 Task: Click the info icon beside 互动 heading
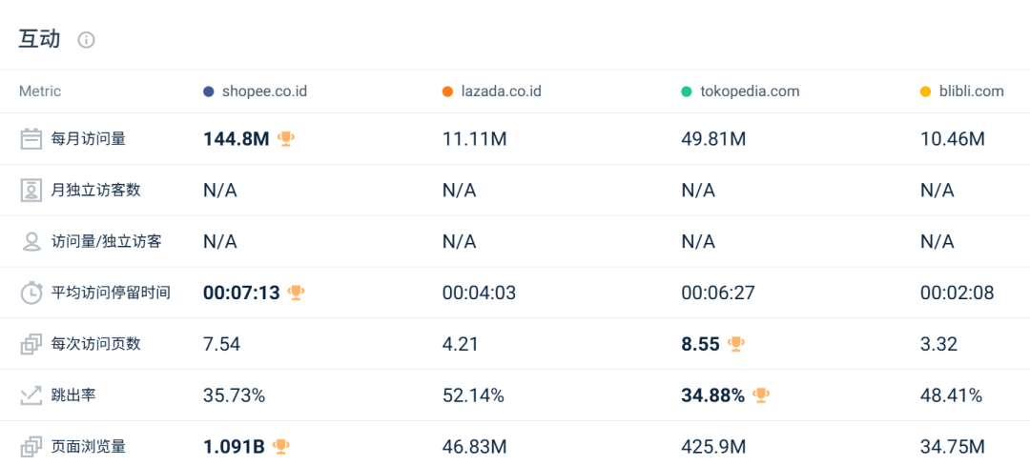[86, 40]
